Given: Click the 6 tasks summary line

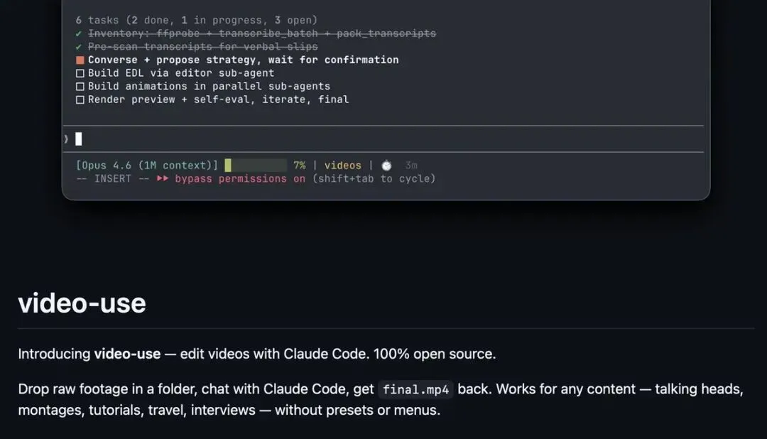Looking at the screenshot, I should pyautogui.click(x=197, y=20).
